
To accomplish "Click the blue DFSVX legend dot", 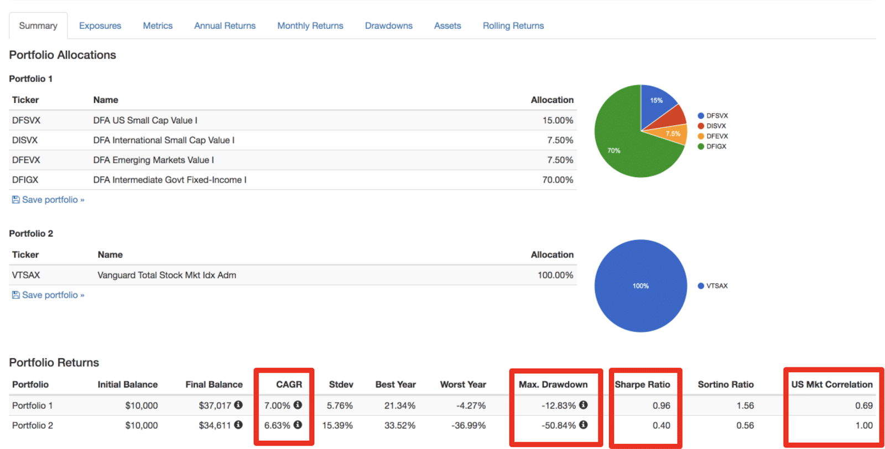I will pyautogui.click(x=701, y=116).
